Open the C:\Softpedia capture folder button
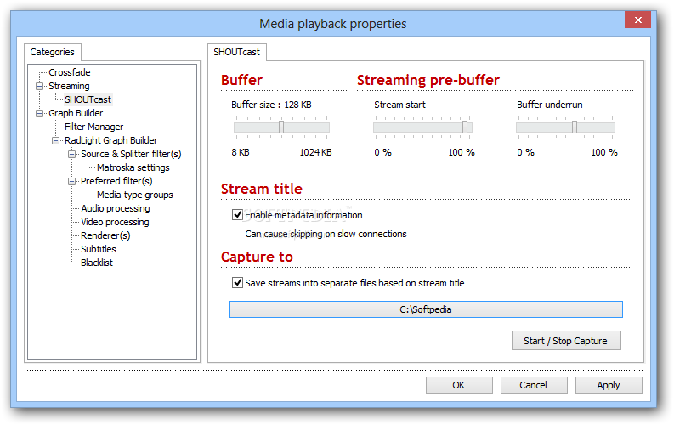Screen dimensions: 674x425 [x=426, y=309]
